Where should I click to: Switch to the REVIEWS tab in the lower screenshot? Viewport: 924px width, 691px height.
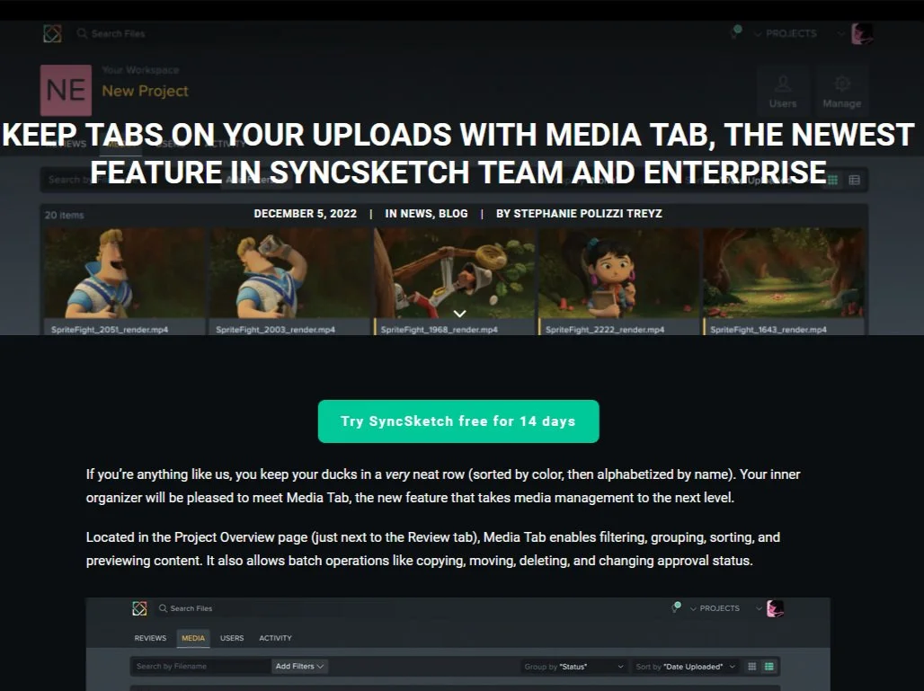[150, 638]
